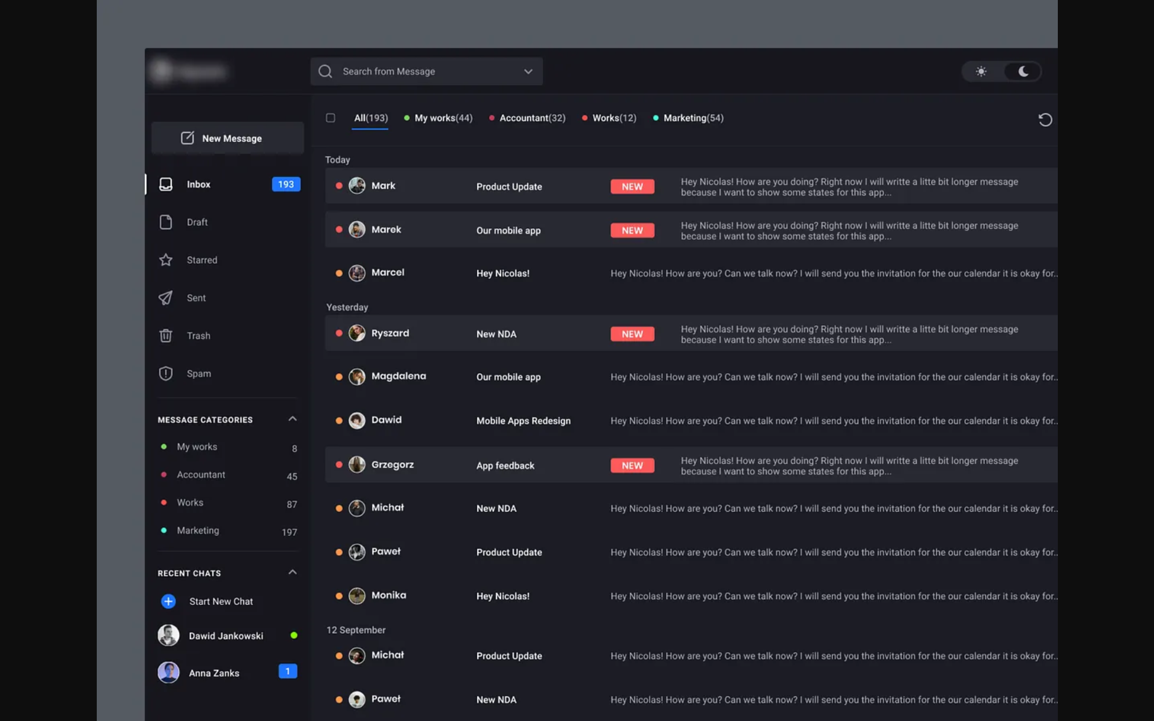Open the search filter dropdown arrow
Screen dimensions: 1154x721
(528, 71)
